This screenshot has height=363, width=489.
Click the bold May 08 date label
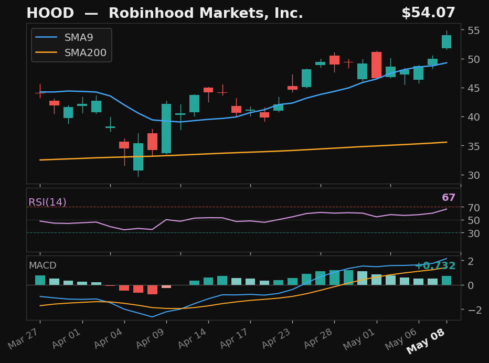click(426, 341)
